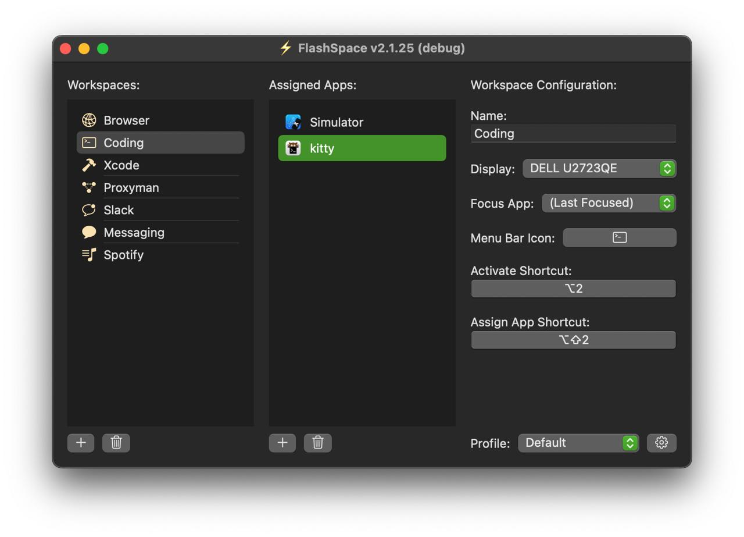Click the Slack bubble icon
Viewport: 744px width, 537px height.
pyautogui.click(x=89, y=210)
